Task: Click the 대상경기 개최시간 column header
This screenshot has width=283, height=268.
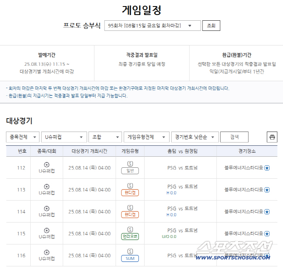Action: [89, 151]
